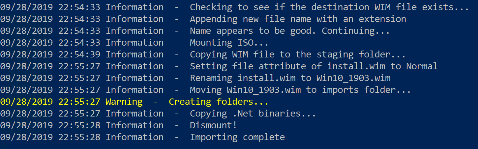This screenshot has width=478, height=149.
Task: Click the yellow 'Creating folders...' message
Action: [219, 102]
